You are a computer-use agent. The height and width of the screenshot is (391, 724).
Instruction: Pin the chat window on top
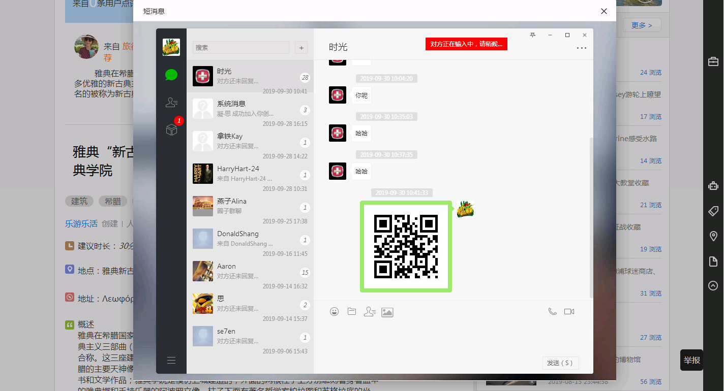pyautogui.click(x=532, y=35)
